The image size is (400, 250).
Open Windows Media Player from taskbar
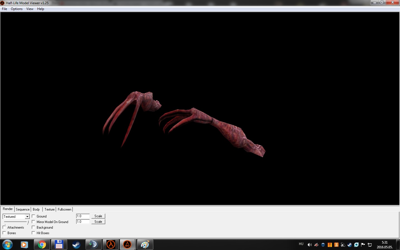tap(24, 245)
